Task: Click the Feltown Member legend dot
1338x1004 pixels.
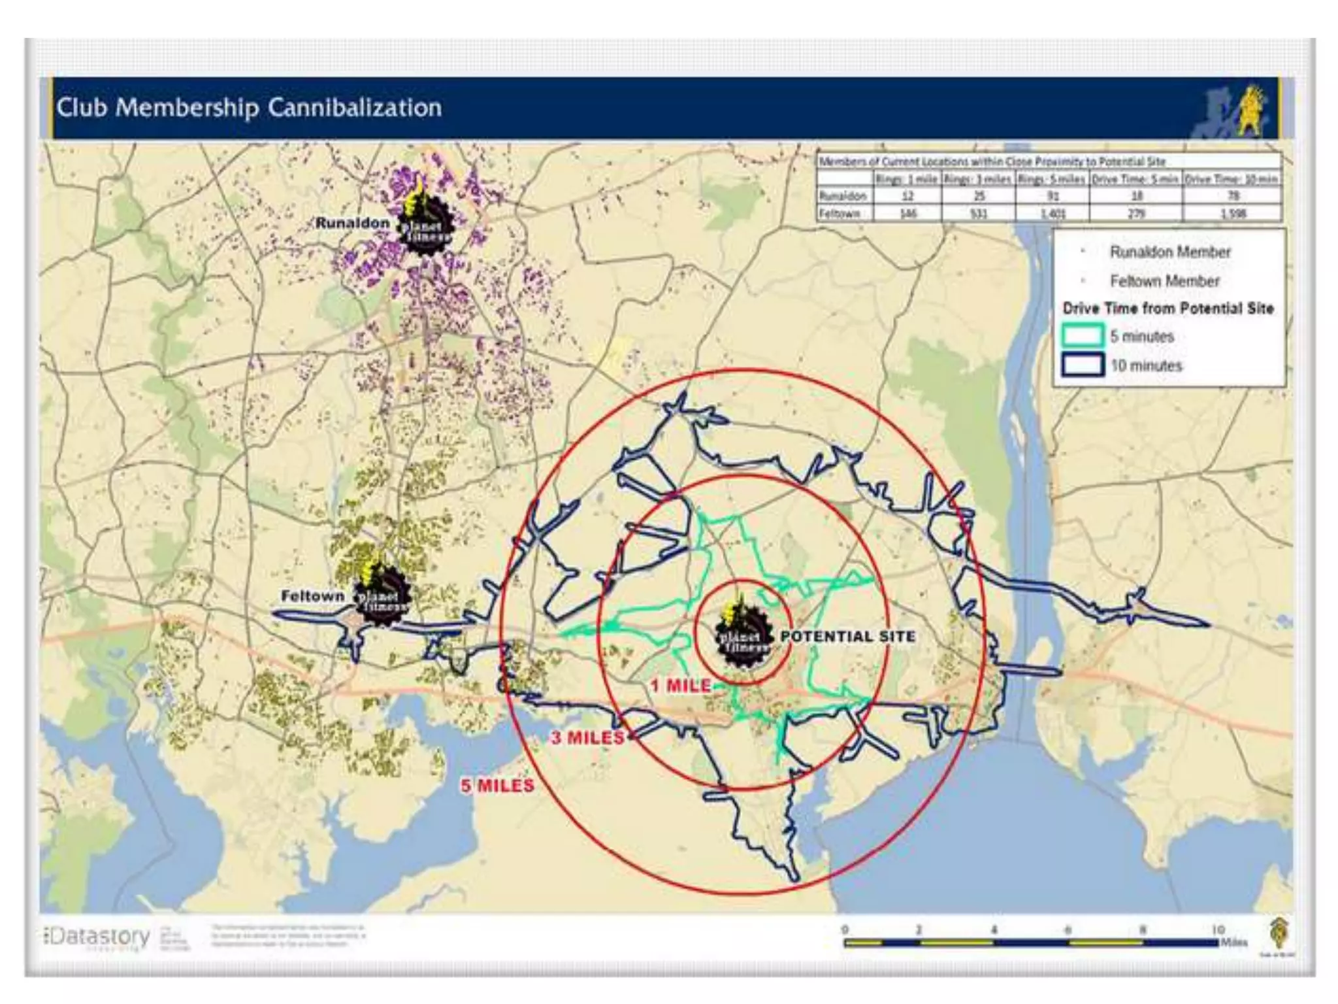Action: [x=1083, y=281]
